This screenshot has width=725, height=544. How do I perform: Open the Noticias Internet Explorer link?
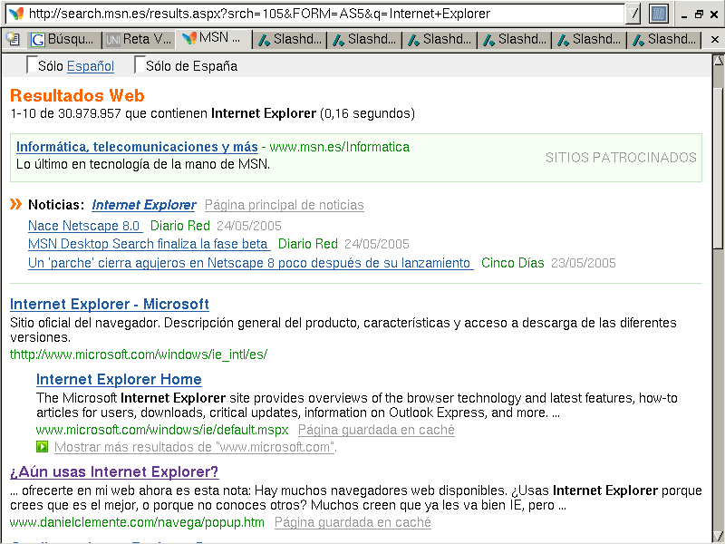(x=144, y=205)
